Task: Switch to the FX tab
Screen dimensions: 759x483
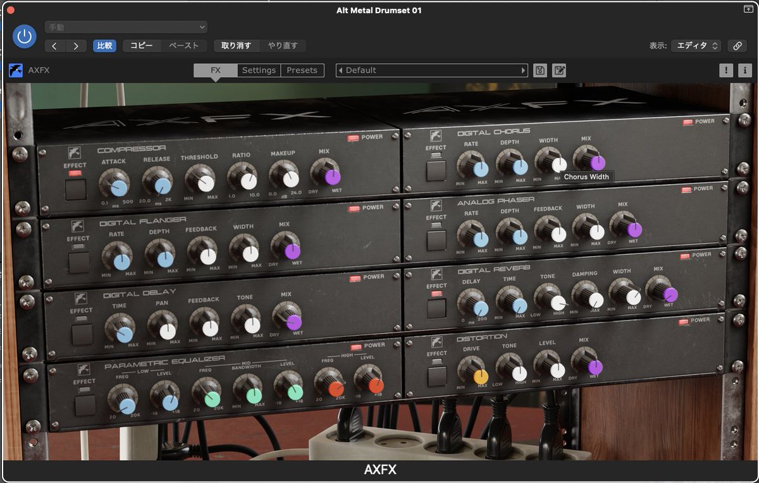Action: (216, 70)
